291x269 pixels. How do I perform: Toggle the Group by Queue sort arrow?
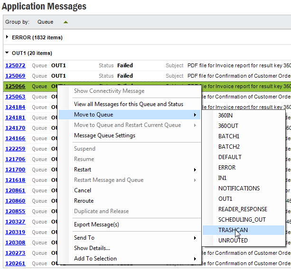pyautogui.click(x=66, y=22)
